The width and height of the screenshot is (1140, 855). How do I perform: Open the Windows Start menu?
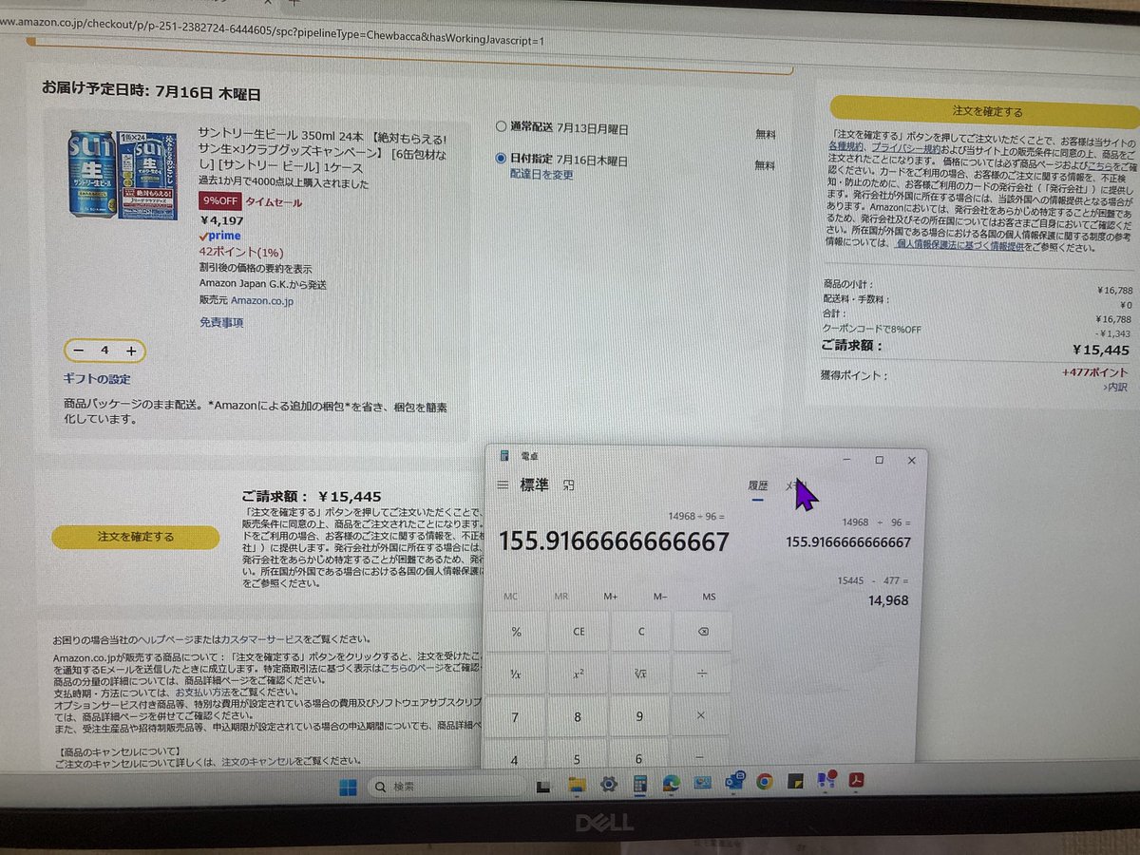point(348,786)
